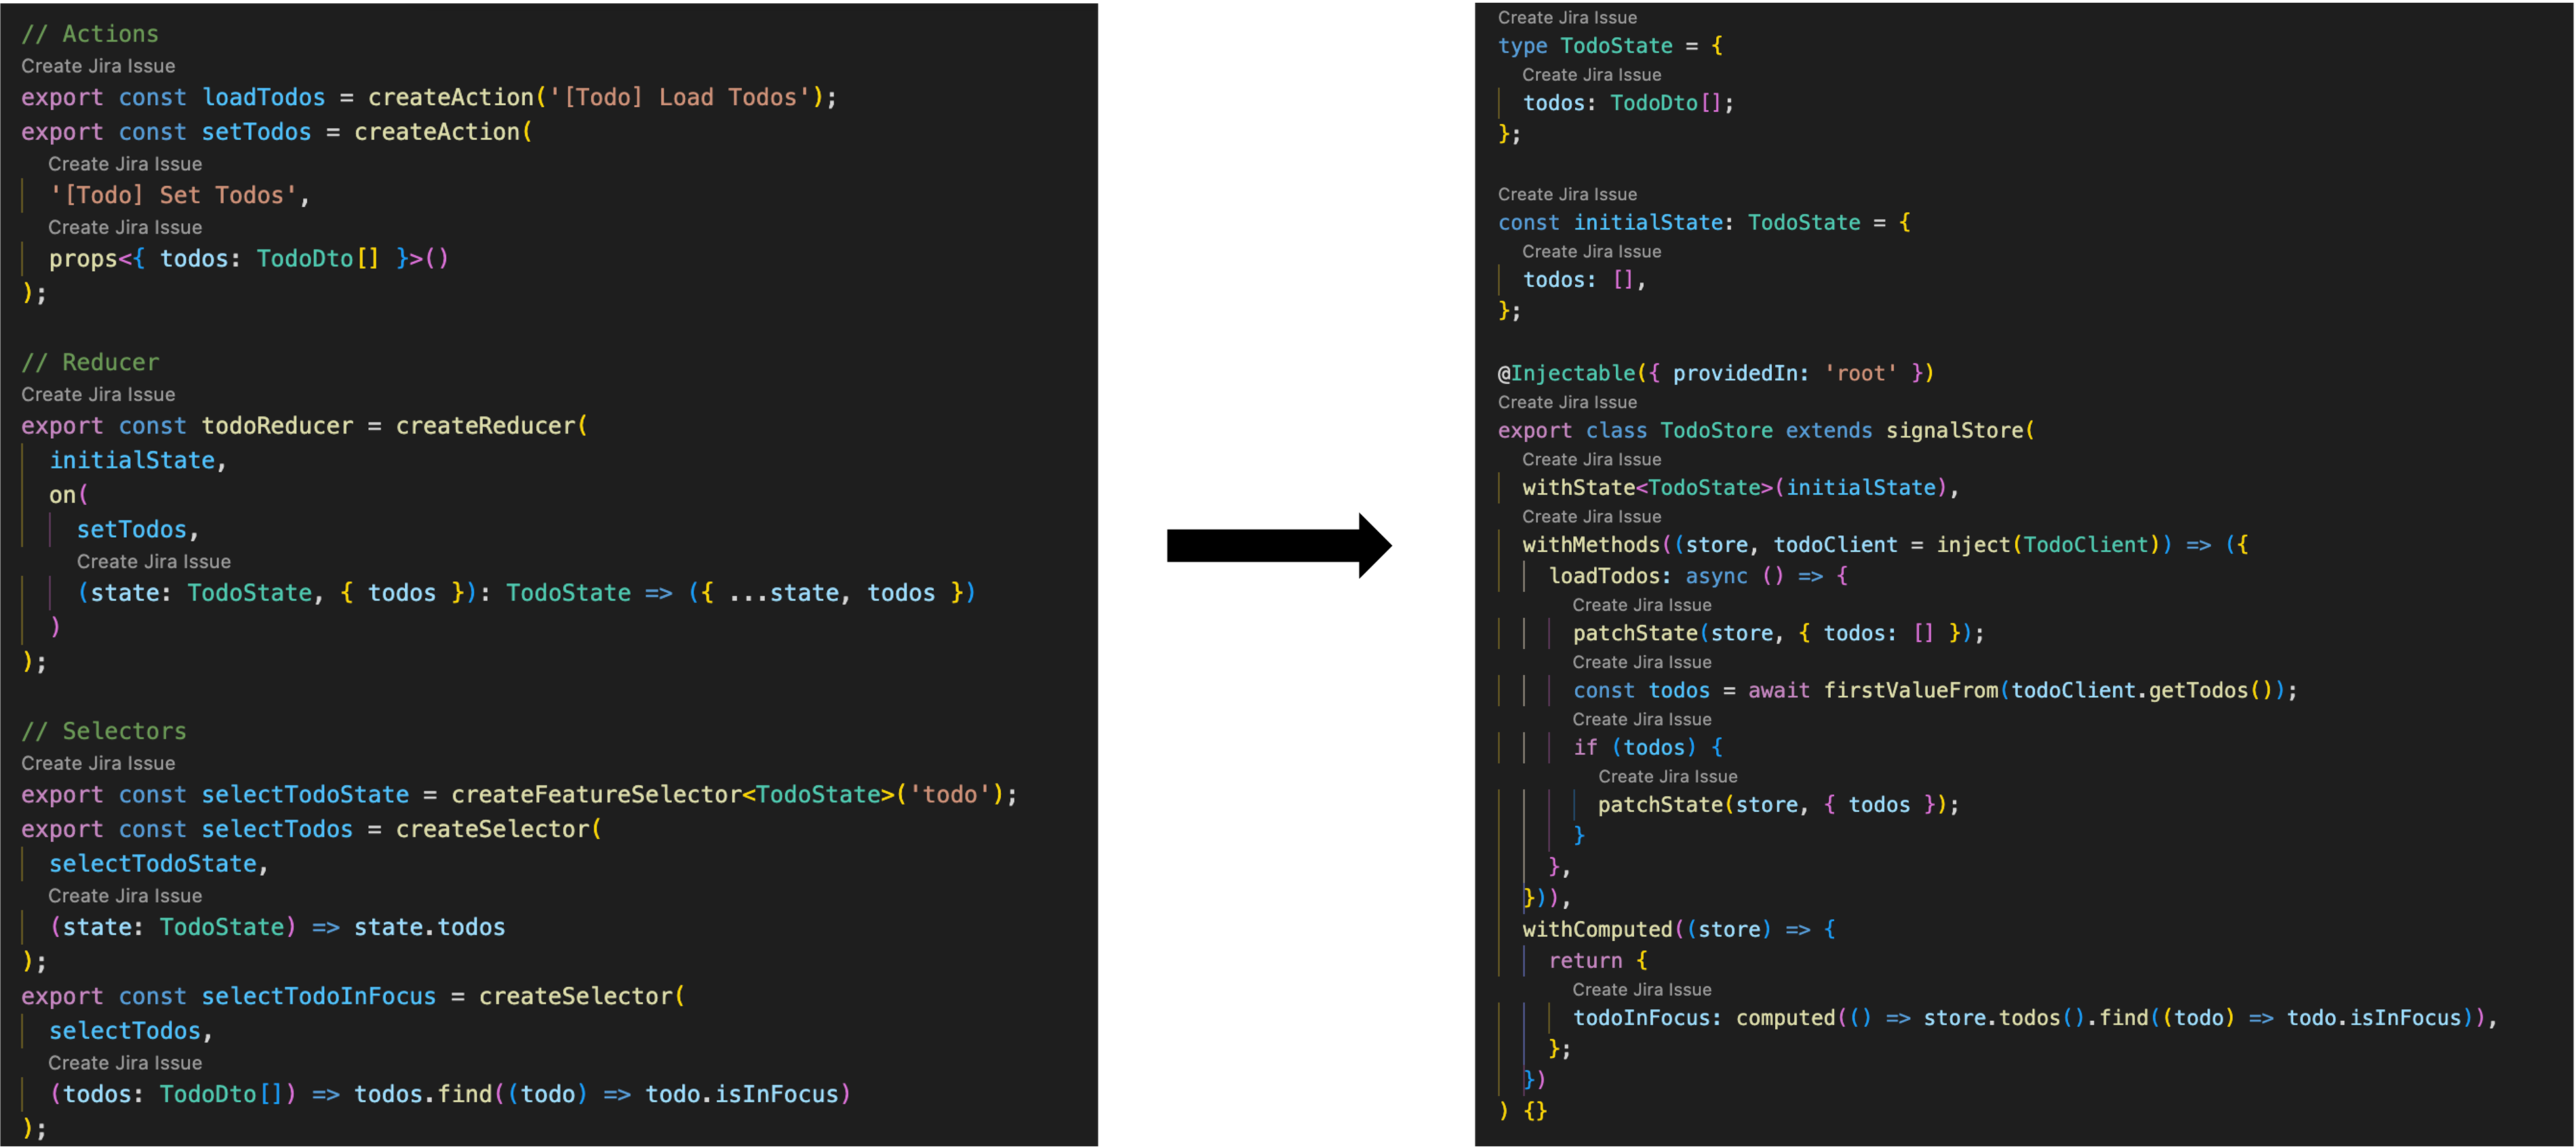The width and height of the screenshot is (2576, 1147).
Task: Create Jira Issue above type TodoState definition
Action: (x=1567, y=17)
